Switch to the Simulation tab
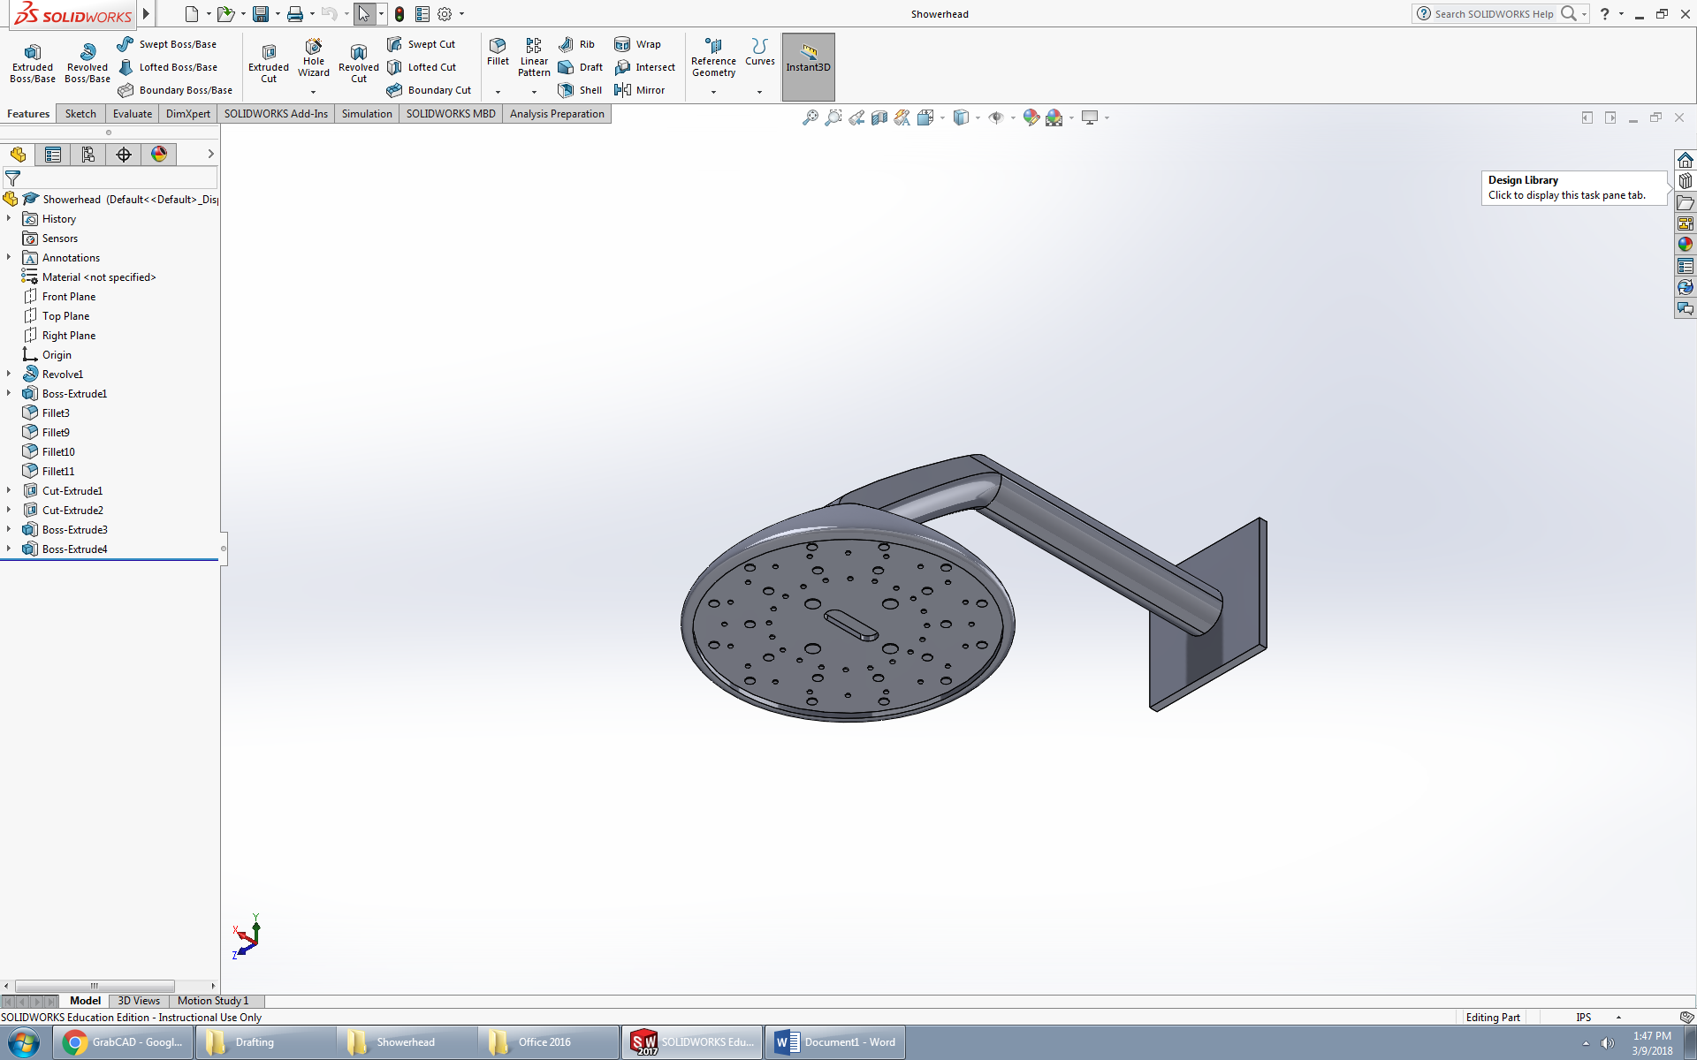This screenshot has width=1697, height=1060. click(x=367, y=114)
